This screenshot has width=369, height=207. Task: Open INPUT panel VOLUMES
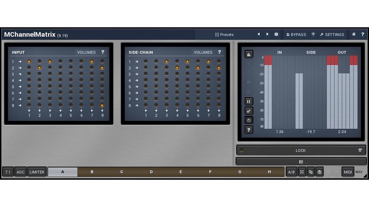[x=86, y=52]
